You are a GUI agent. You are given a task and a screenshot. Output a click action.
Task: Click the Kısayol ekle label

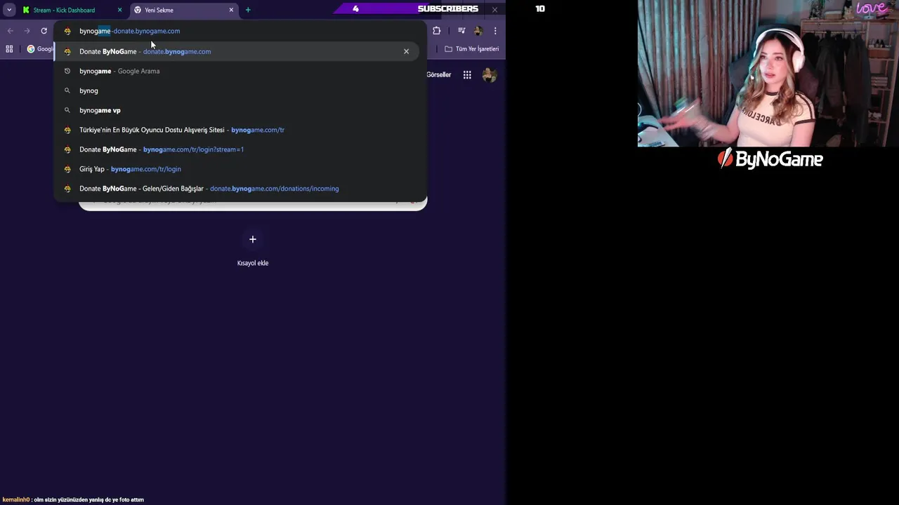coord(253,263)
